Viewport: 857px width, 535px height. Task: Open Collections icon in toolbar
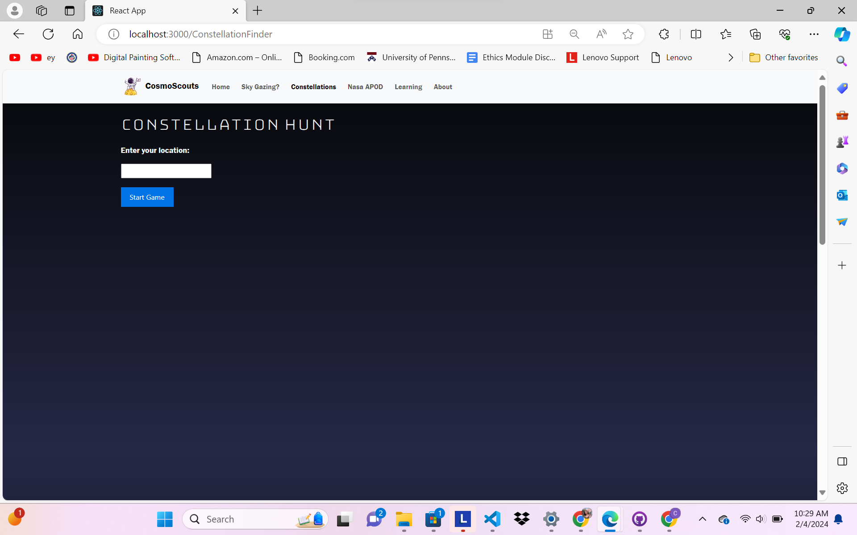pos(755,34)
